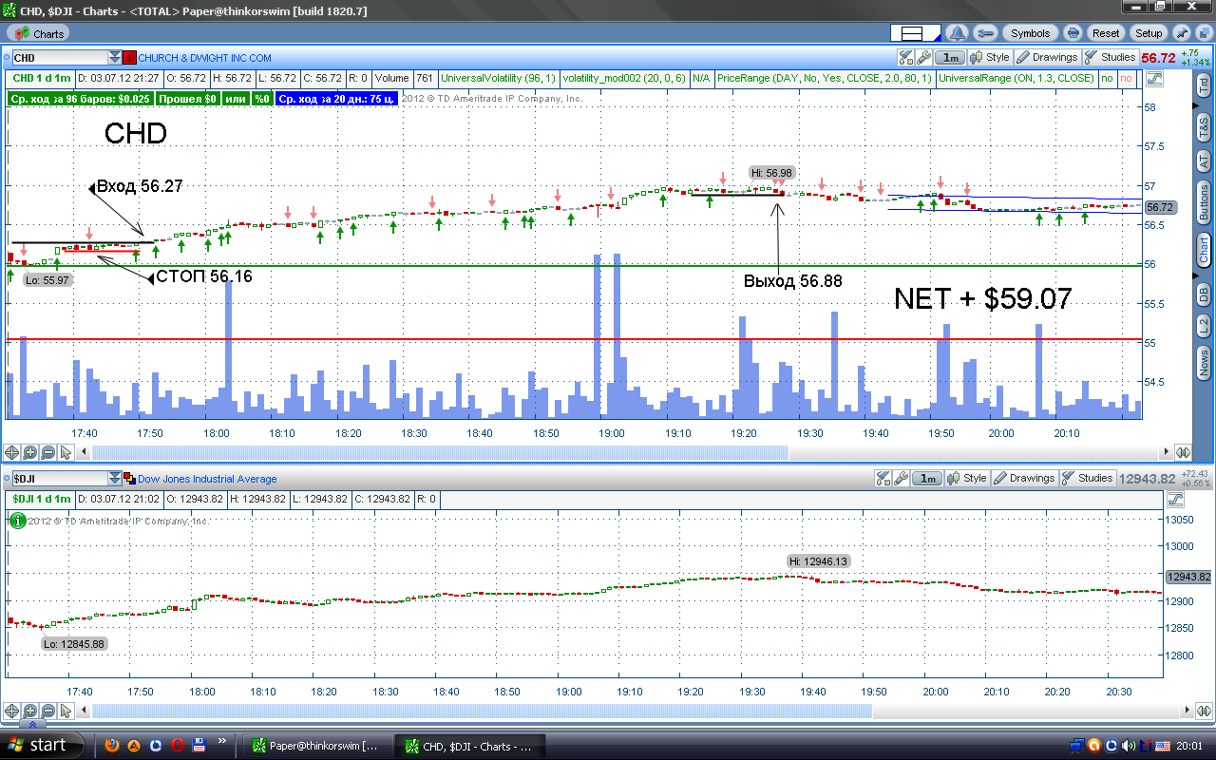The height and width of the screenshot is (760, 1216).
Task: Click the CHD chart expand-to-right arrows icon
Action: [x=1184, y=452]
